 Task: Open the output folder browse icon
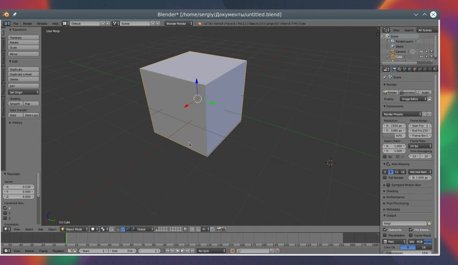429,223
